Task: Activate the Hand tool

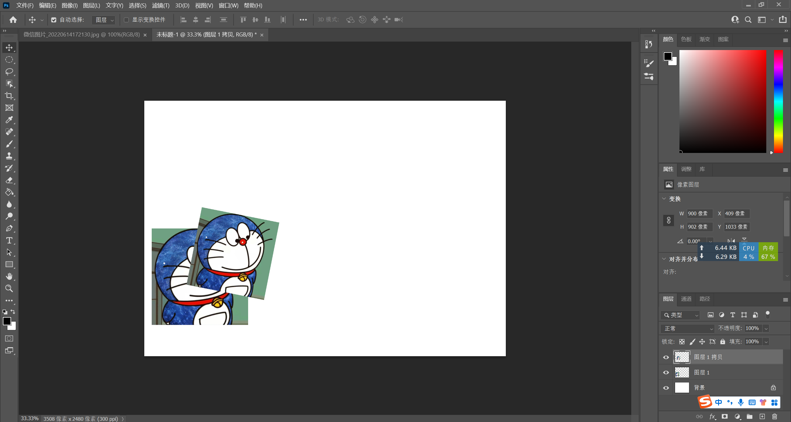Action: [9, 276]
